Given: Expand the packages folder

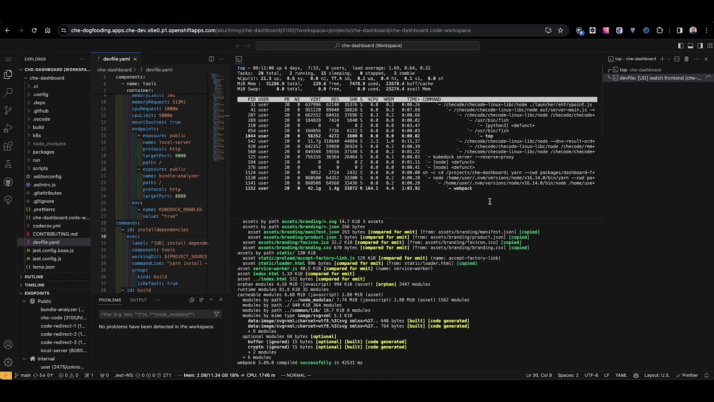Looking at the screenshot, I should (44, 152).
